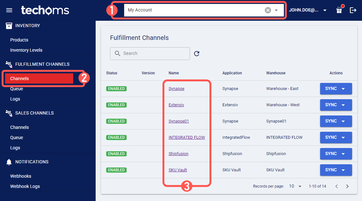Image resolution: width=362 pixels, height=201 pixels.
Task: Open Webhooks page
Action: pyautogui.click(x=21, y=176)
